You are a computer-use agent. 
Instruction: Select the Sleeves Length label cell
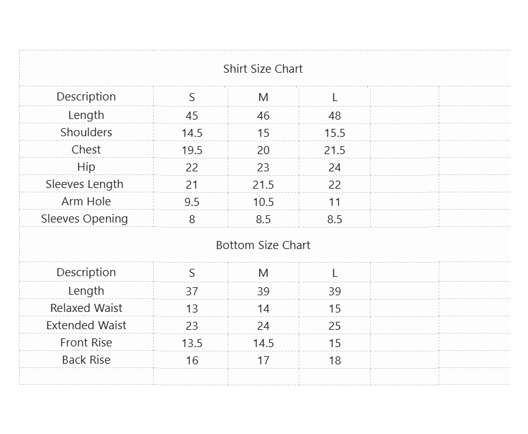click(85, 184)
